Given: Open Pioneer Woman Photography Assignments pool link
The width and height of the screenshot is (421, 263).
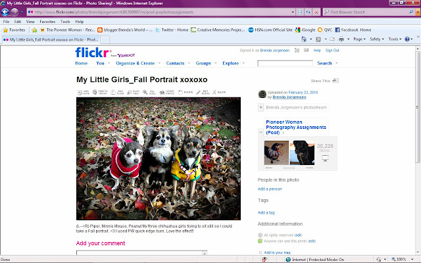Looking at the screenshot, I should point(296,127).
